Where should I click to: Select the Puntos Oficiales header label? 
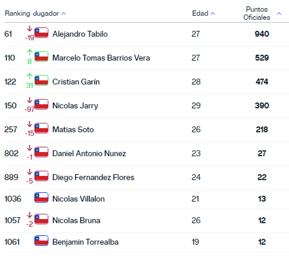click(257, 13)
